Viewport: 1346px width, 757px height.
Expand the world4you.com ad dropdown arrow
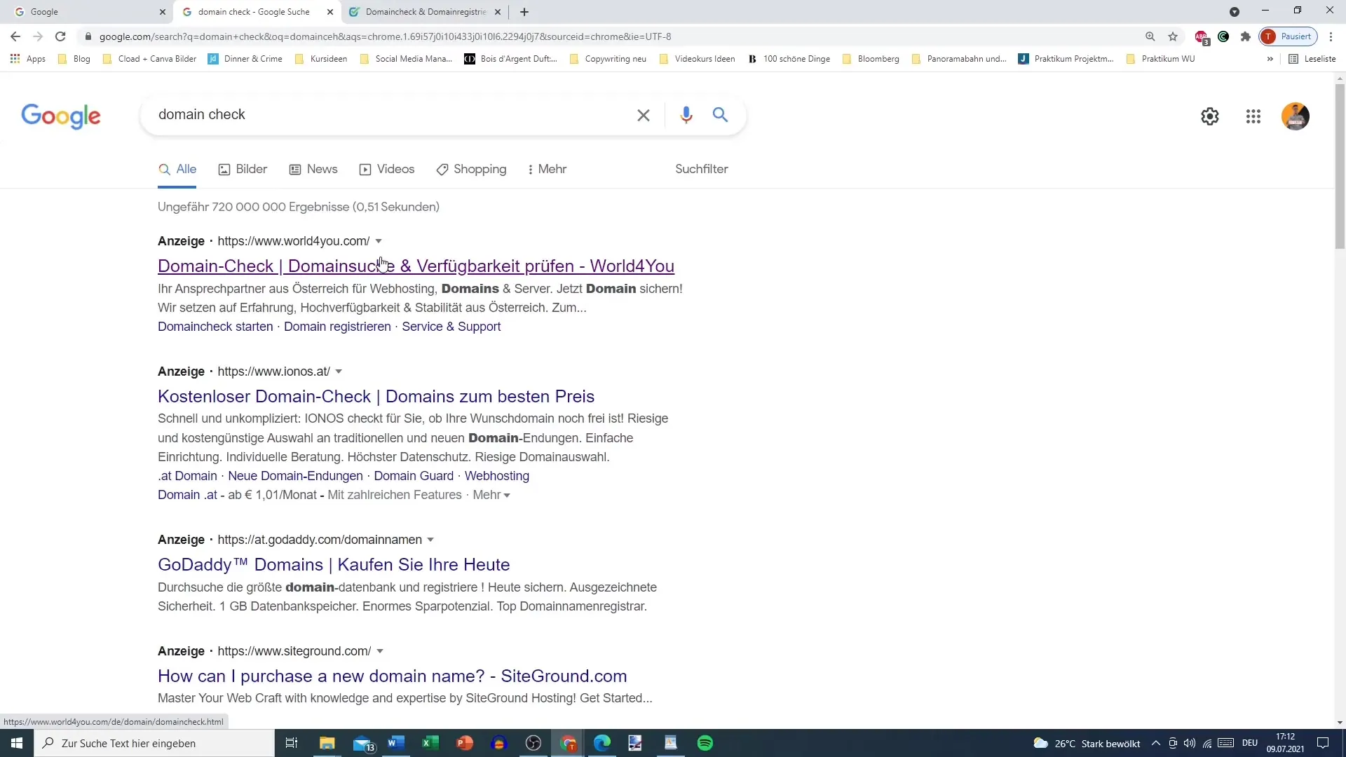[x=379, y=241]
